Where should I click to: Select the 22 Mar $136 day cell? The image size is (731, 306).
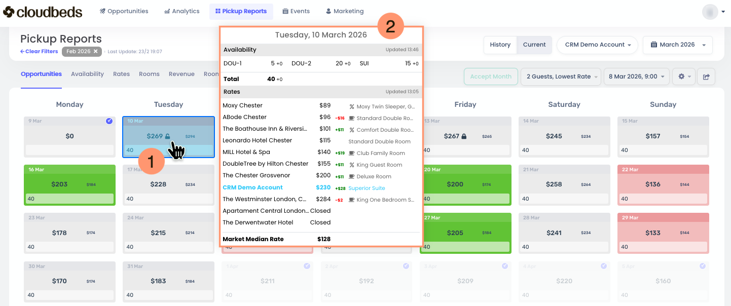(x=663, y=184)
